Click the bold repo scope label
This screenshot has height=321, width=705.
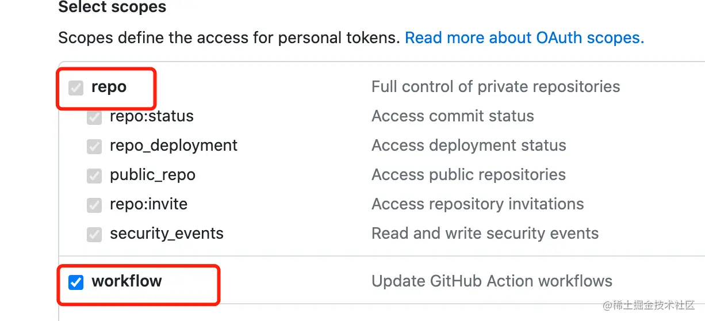109,87
